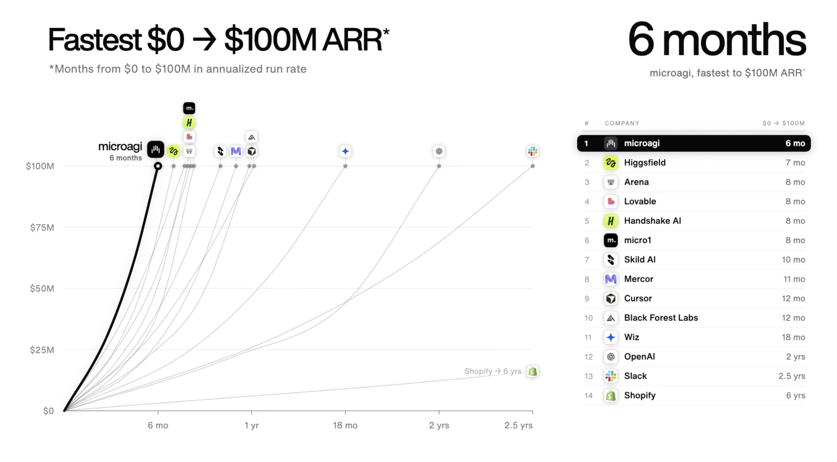Select the Skild AI icon on the chart
Viewport: 837px width, 462px height.
point(221,151)
